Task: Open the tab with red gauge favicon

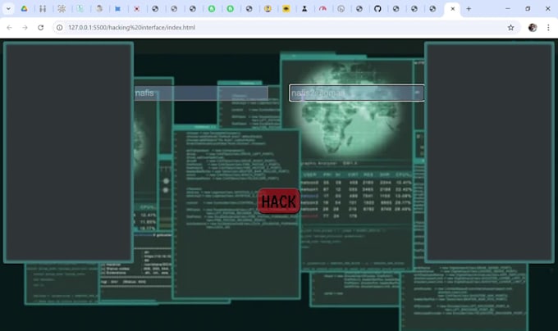Action: [x=322, y=8]
